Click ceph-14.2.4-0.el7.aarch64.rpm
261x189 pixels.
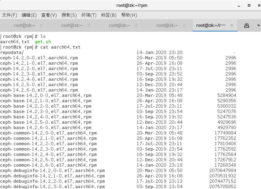[39, 79]
